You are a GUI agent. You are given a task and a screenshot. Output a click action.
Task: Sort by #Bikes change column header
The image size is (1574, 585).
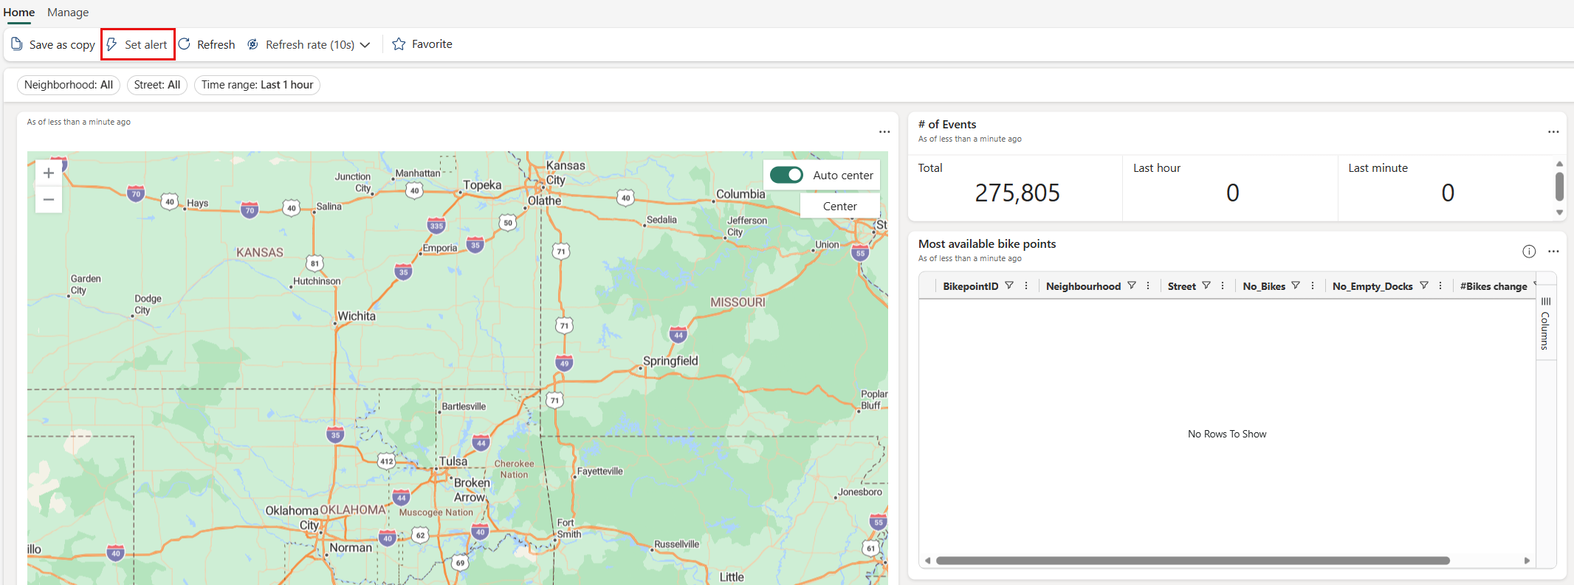click(1494, 286)
